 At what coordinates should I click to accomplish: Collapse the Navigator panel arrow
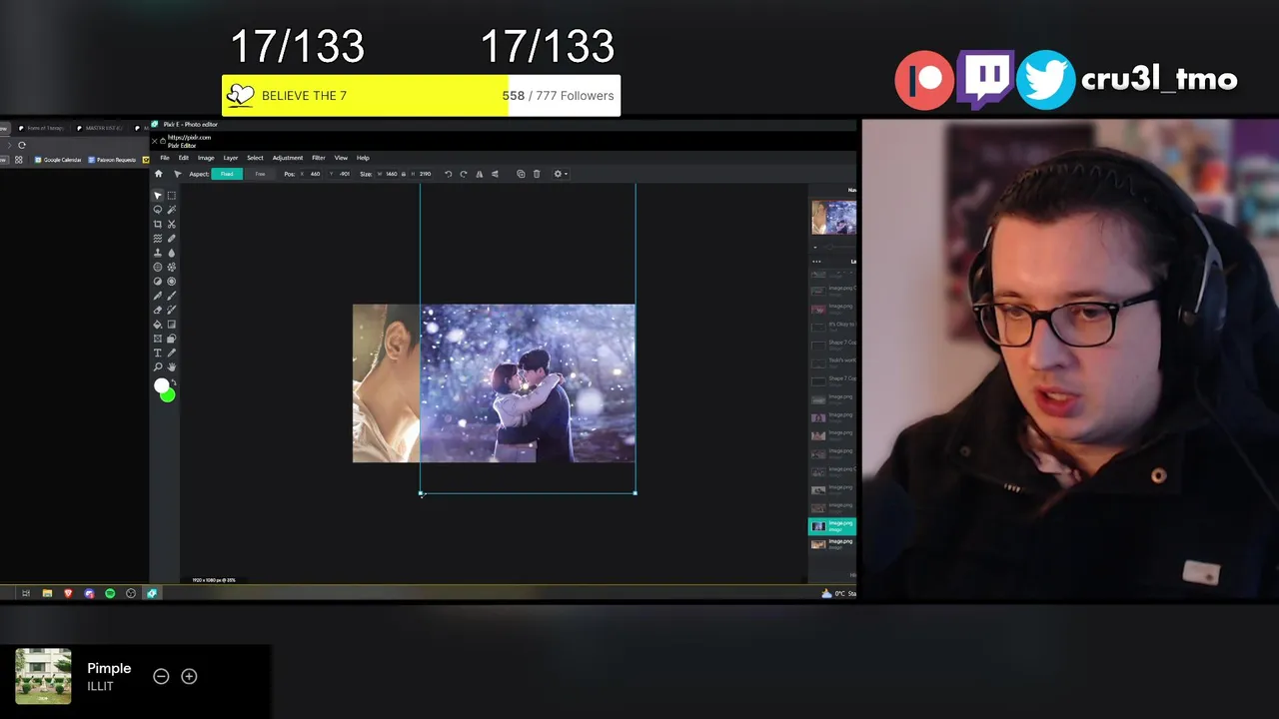(814, 247)
